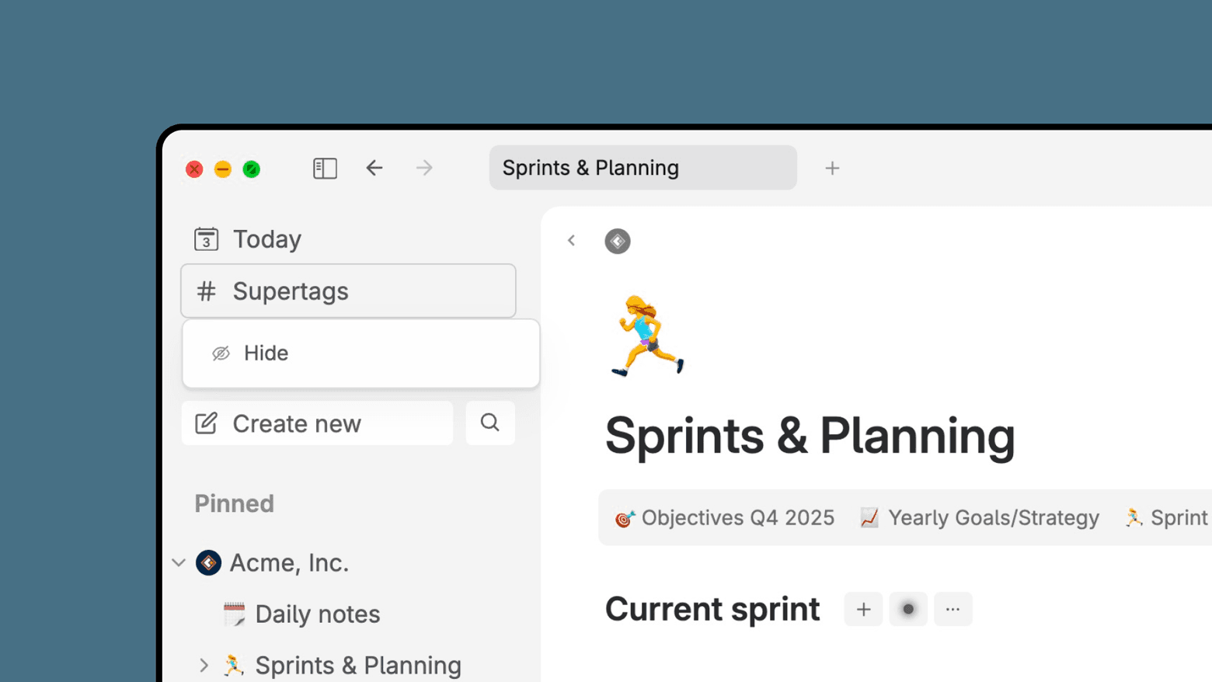Viewport: 1212px width, 682px height.
Task: Select the Sprints & Planning tab
Action: 643,168
